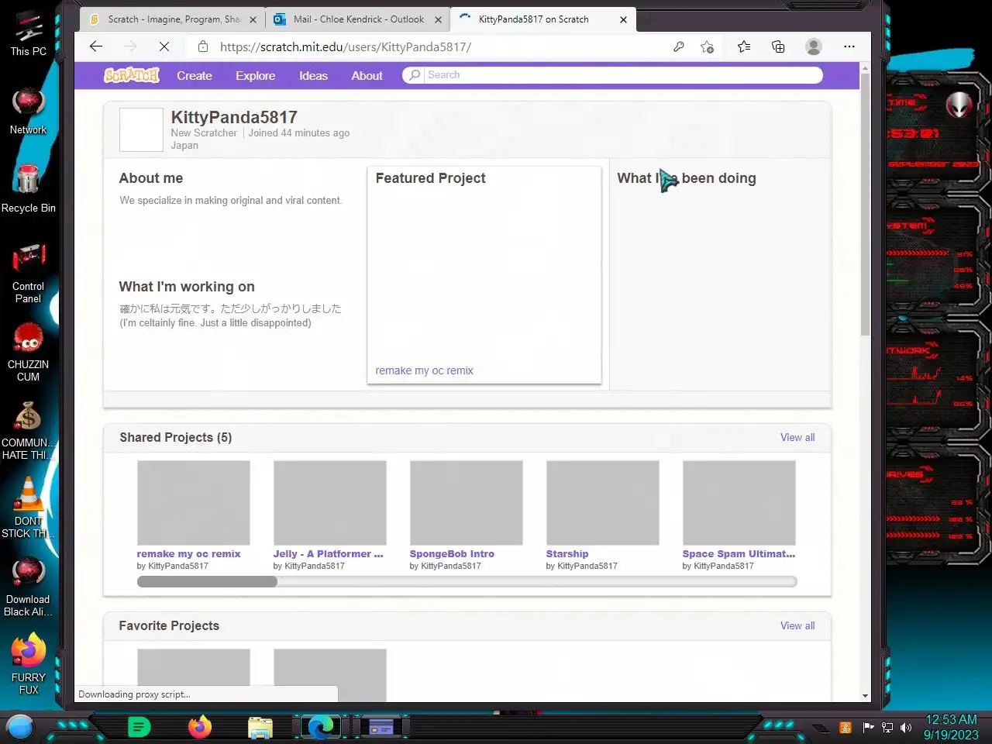
Task: Open File Explorer from the taskbar
Action: [x=260, y=727]
